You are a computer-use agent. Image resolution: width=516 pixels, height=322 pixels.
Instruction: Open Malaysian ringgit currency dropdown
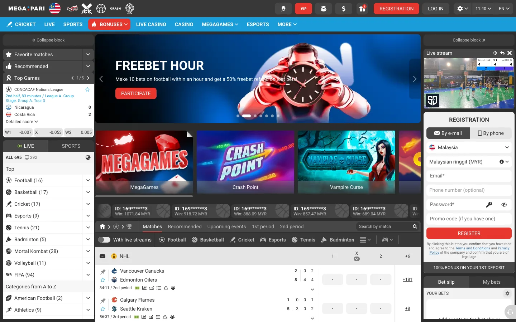click(x=469, y=162)
